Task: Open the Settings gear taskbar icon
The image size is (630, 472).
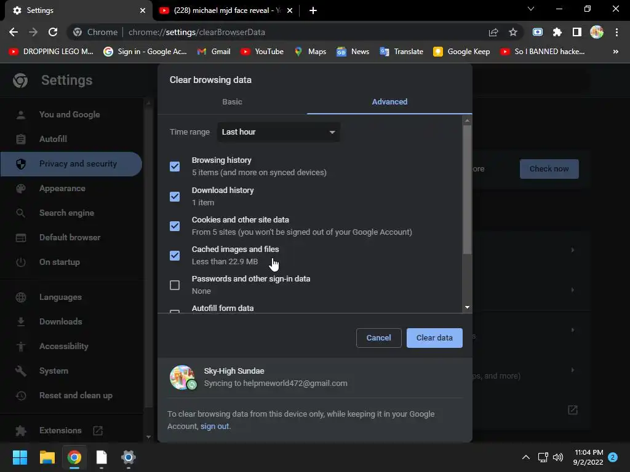Action: pyautogui.click(x=129, y=457)
